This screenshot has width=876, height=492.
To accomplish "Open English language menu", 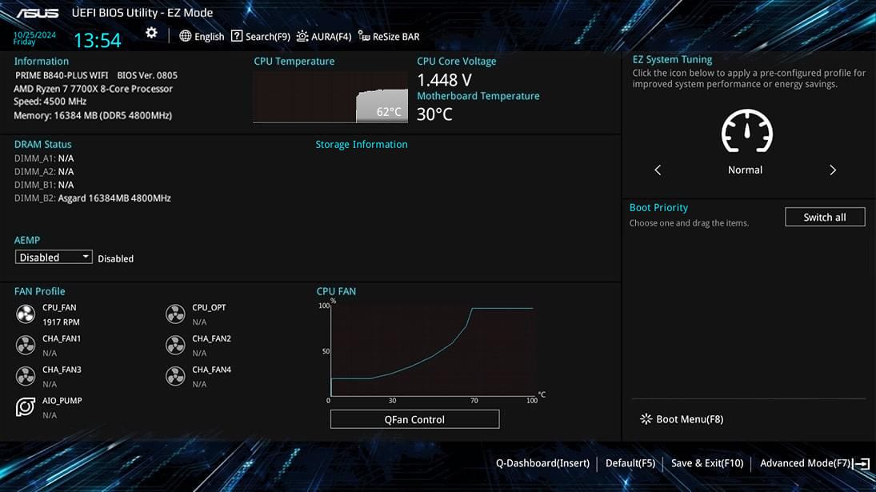I will [209, 37].
